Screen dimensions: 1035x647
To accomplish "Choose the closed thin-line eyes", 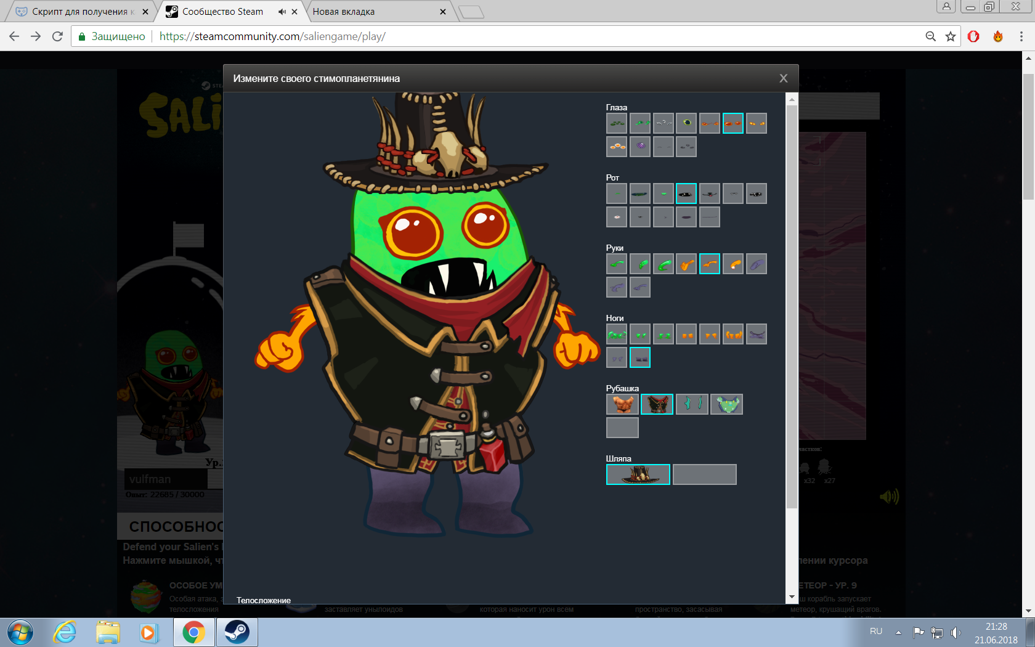I will (664, 147).
